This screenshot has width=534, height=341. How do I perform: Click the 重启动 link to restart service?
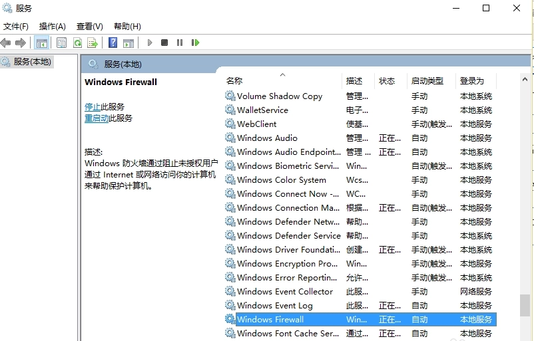tap(97, 118)
